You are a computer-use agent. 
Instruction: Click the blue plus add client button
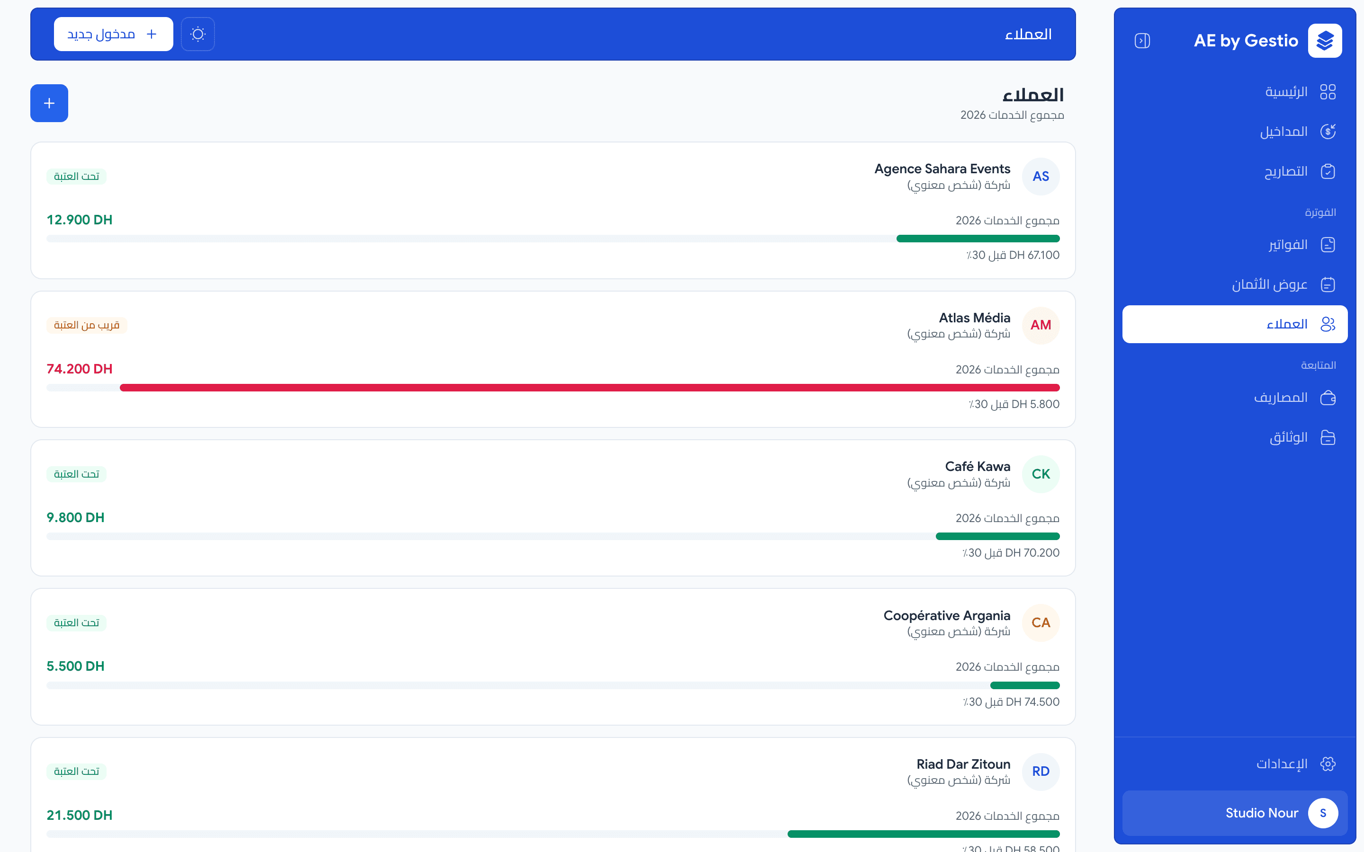49,103
